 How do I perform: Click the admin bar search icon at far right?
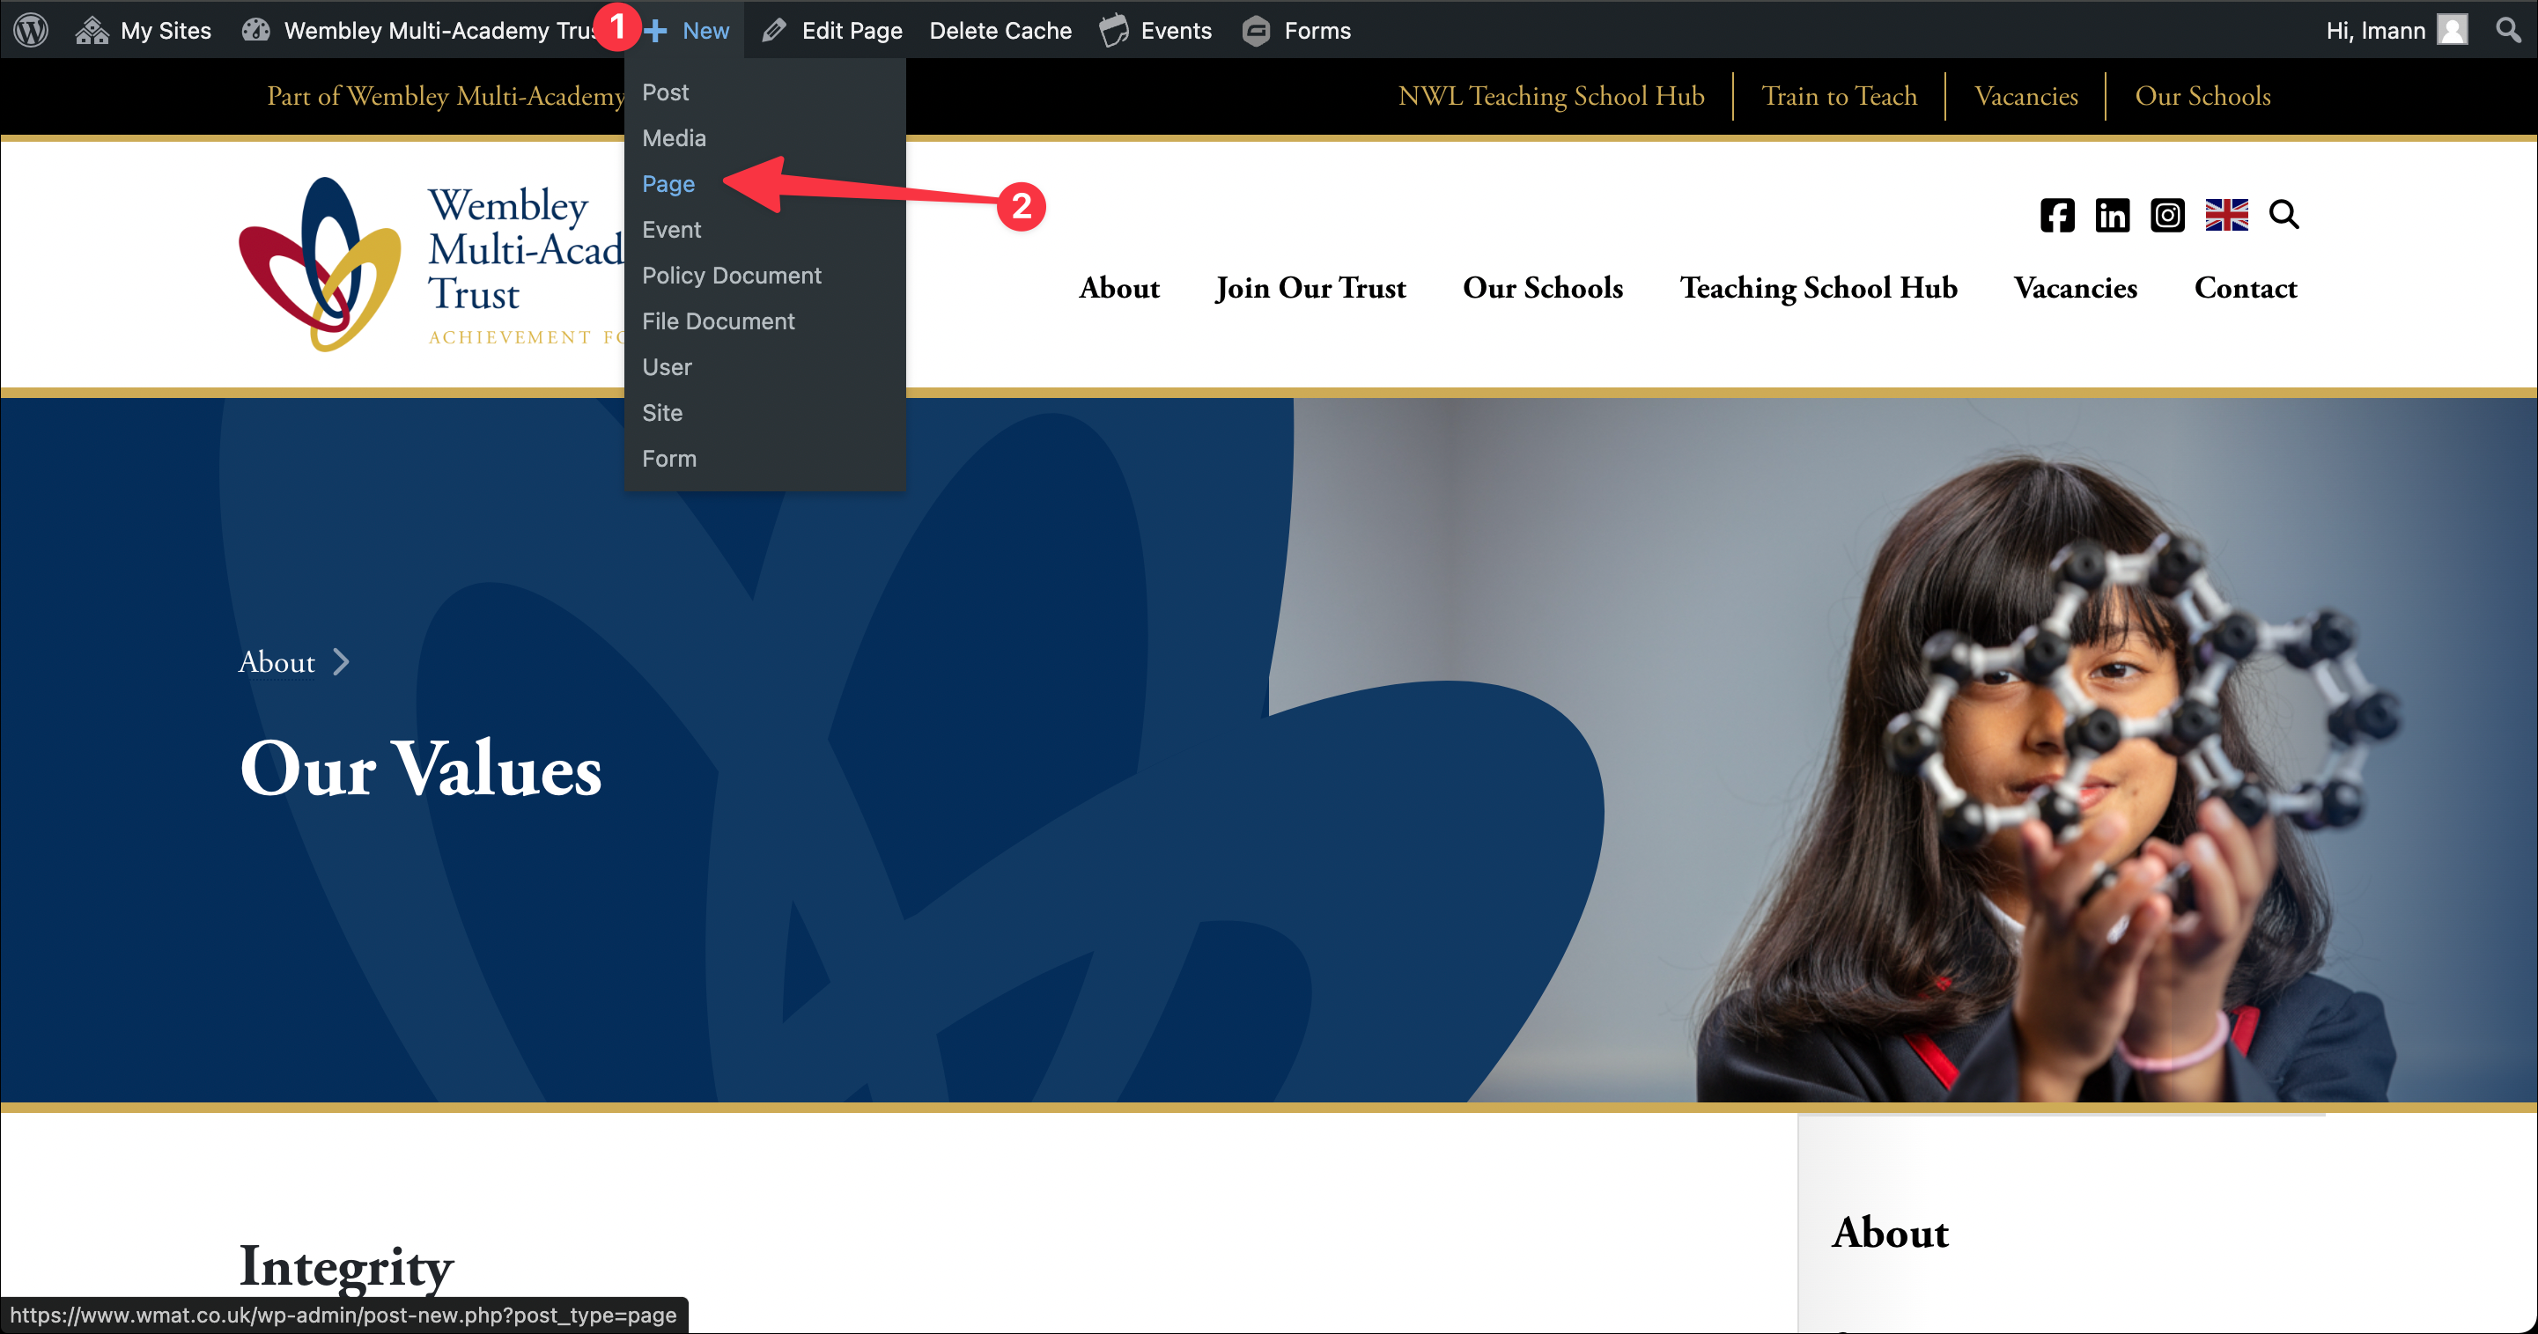pos(2508,30)
